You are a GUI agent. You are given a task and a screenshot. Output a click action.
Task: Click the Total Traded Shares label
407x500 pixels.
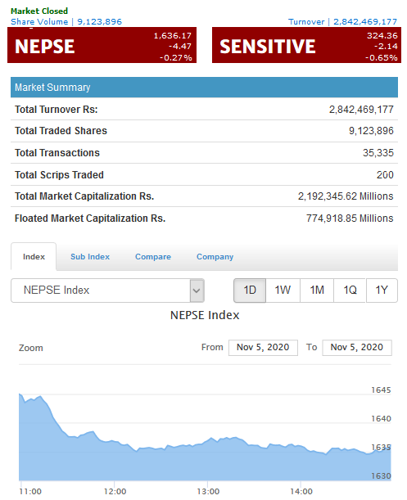click(x=61, y=131)
